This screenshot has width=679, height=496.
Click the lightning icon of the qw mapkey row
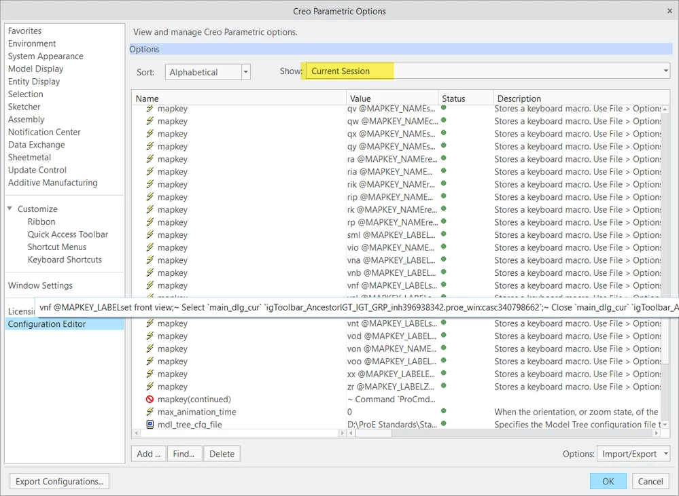pyautogui.click(x=150, y=121)
